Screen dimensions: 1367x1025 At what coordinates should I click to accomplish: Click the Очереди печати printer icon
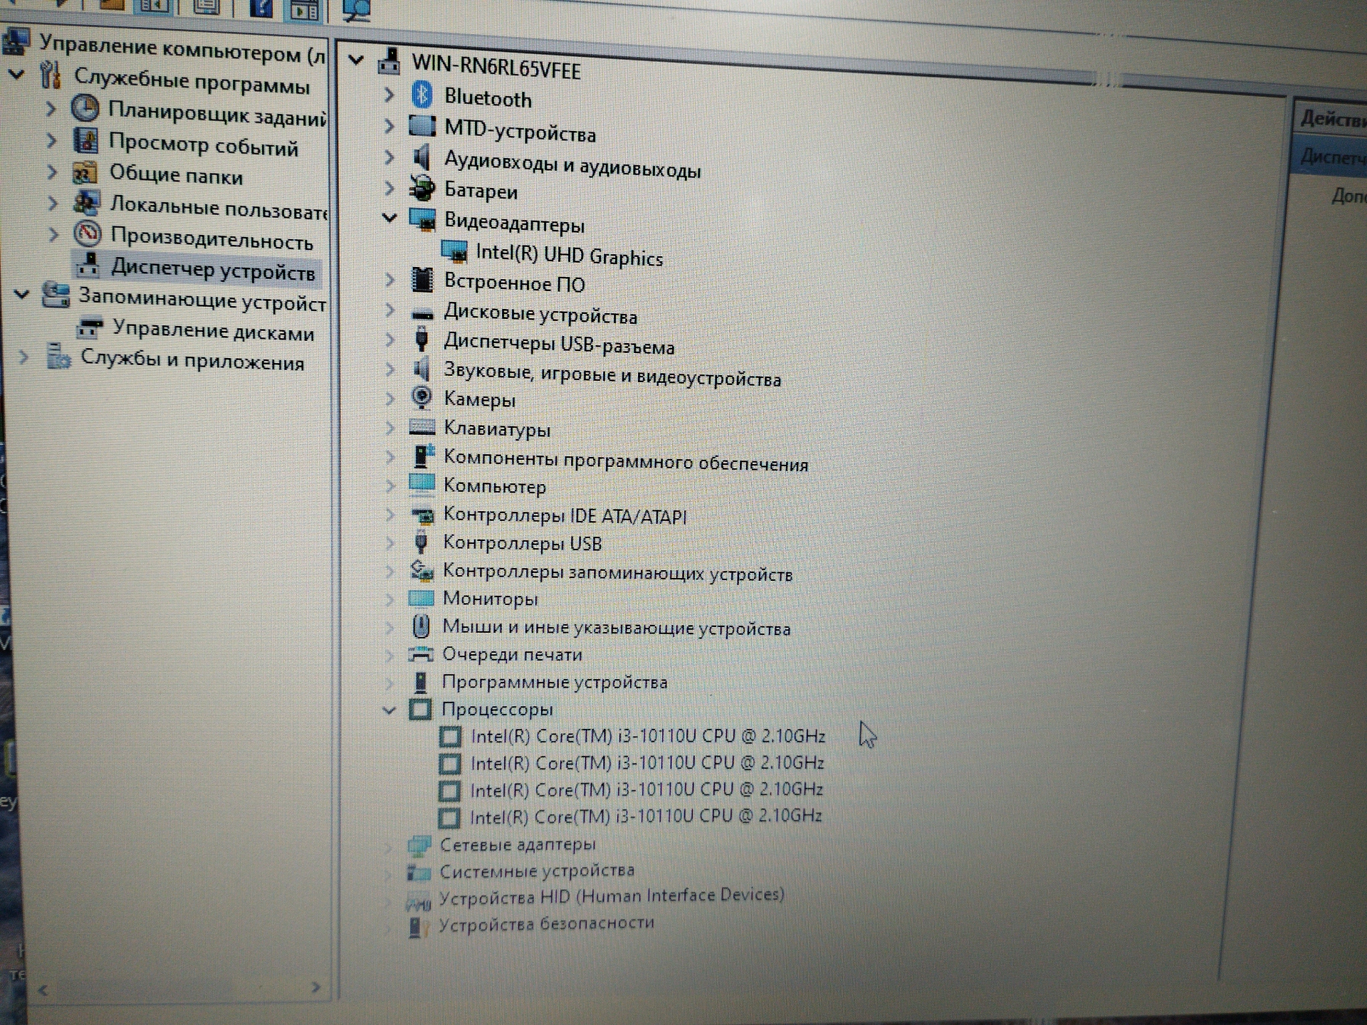click(x=420, y=653)
